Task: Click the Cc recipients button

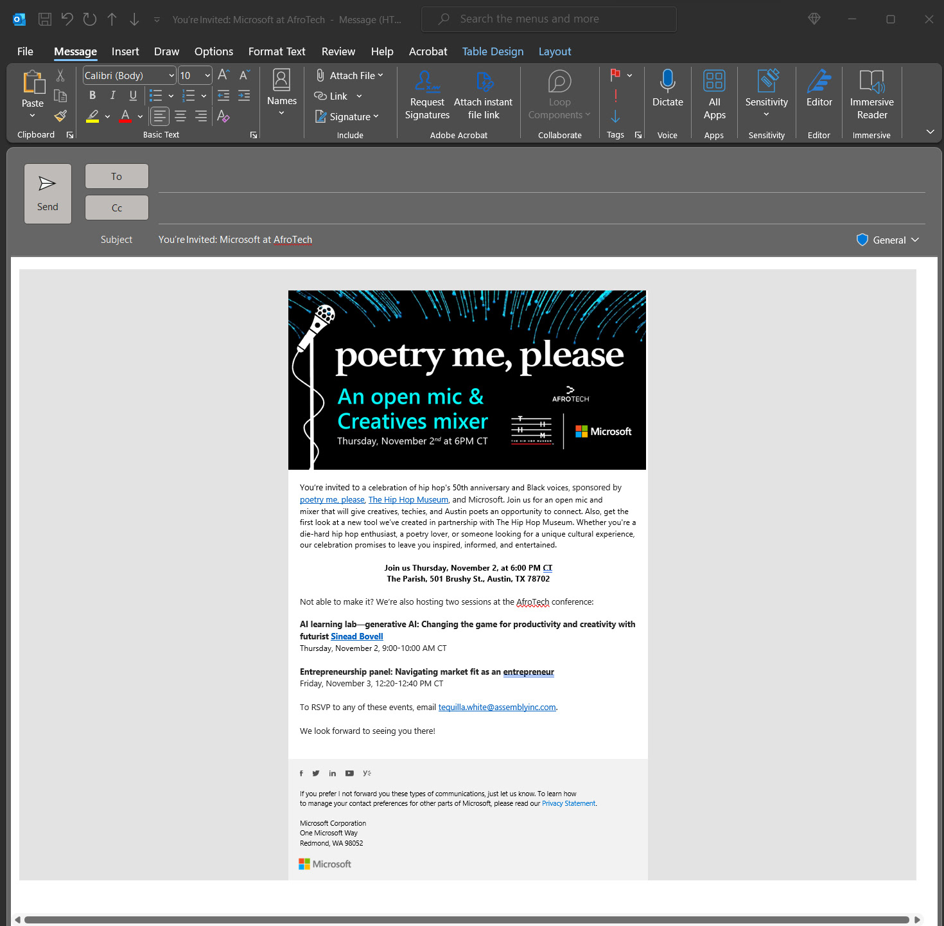Action: tap(117, 208)
